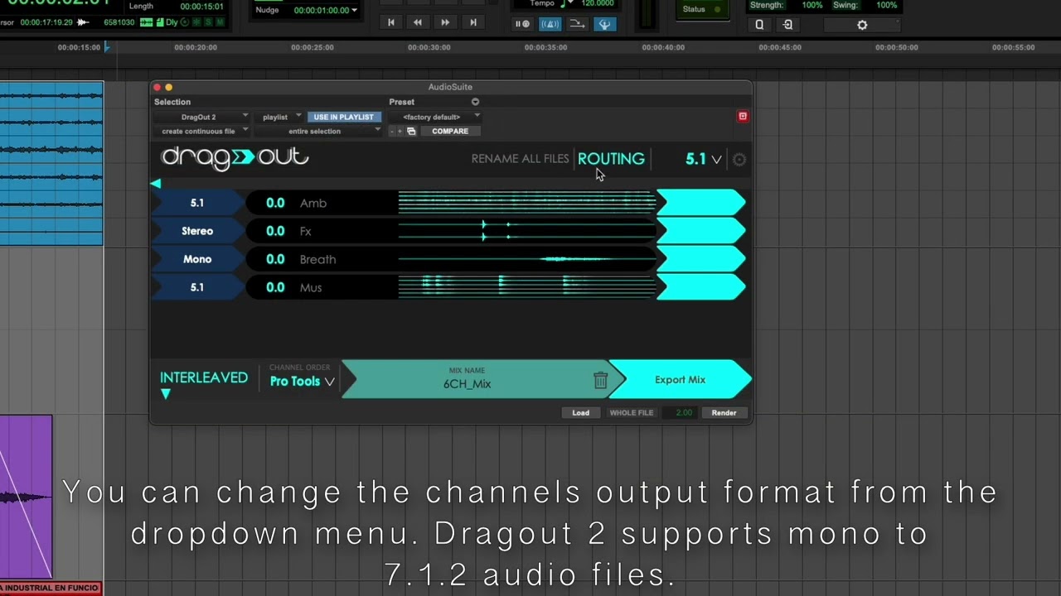The height and width of the screenshot is (596, 1061).
Task: Click the DragOut settings gear icon
Action: (x=739, y=160)
